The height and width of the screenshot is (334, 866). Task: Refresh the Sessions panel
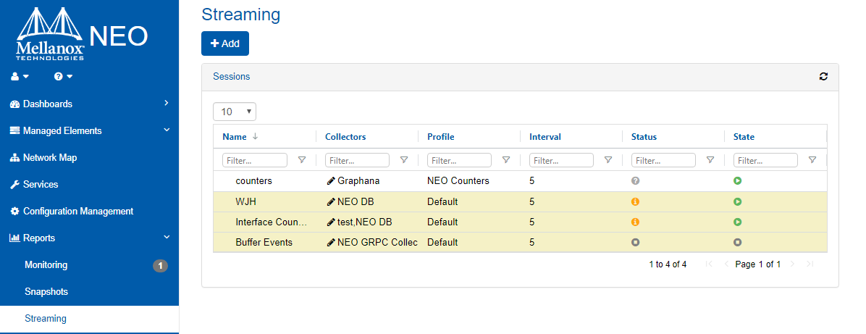[823, 77]
